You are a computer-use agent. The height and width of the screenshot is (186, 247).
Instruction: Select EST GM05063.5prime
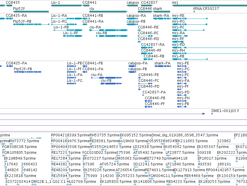[117, 161]
